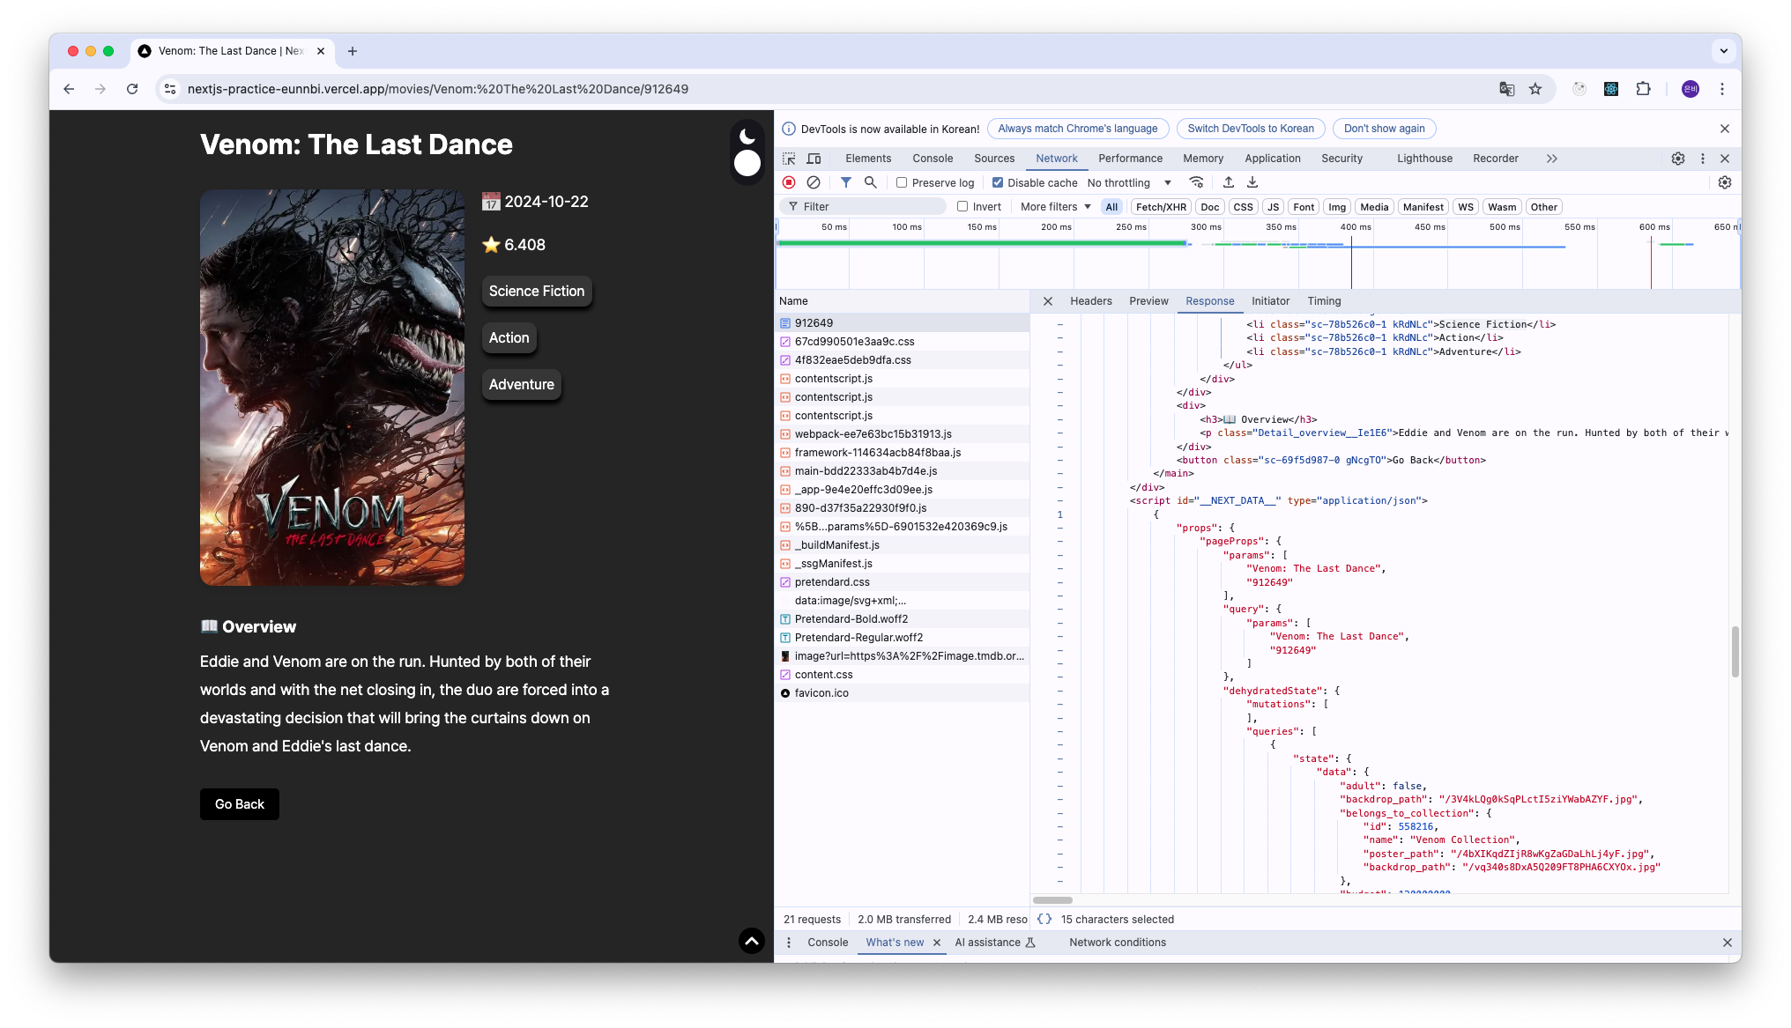Uncheck the Disable cache checkbox
Viewport: 1791px width, 1028px height.
pos(998,182)
